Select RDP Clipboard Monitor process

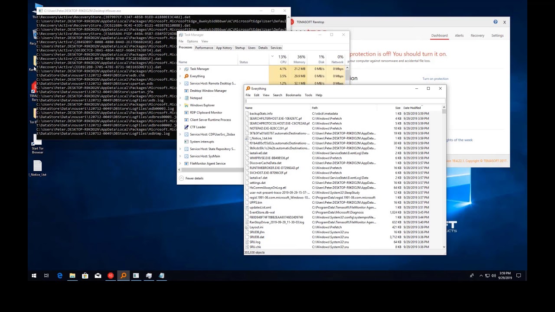206,113
